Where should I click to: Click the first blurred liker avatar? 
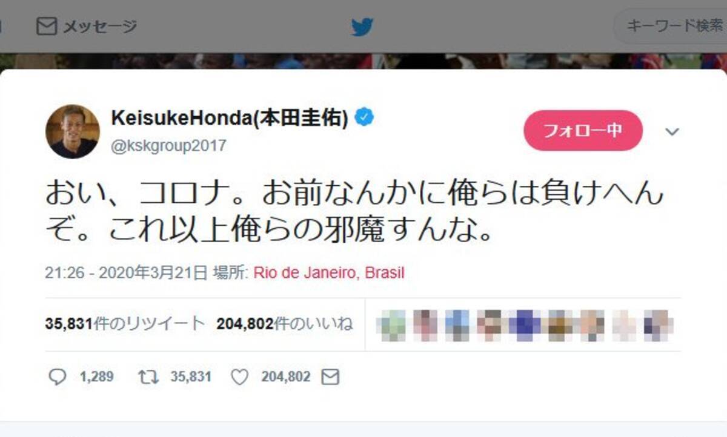pyautogui.click(x=393, y=325)
